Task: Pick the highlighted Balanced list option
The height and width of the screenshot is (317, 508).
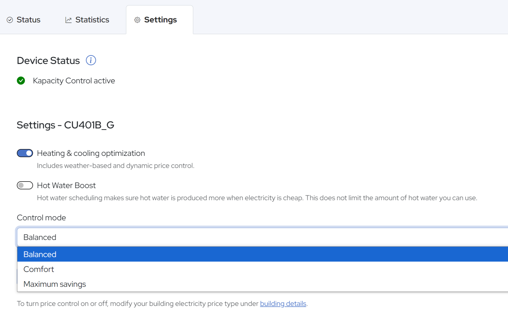Action: 40,254
